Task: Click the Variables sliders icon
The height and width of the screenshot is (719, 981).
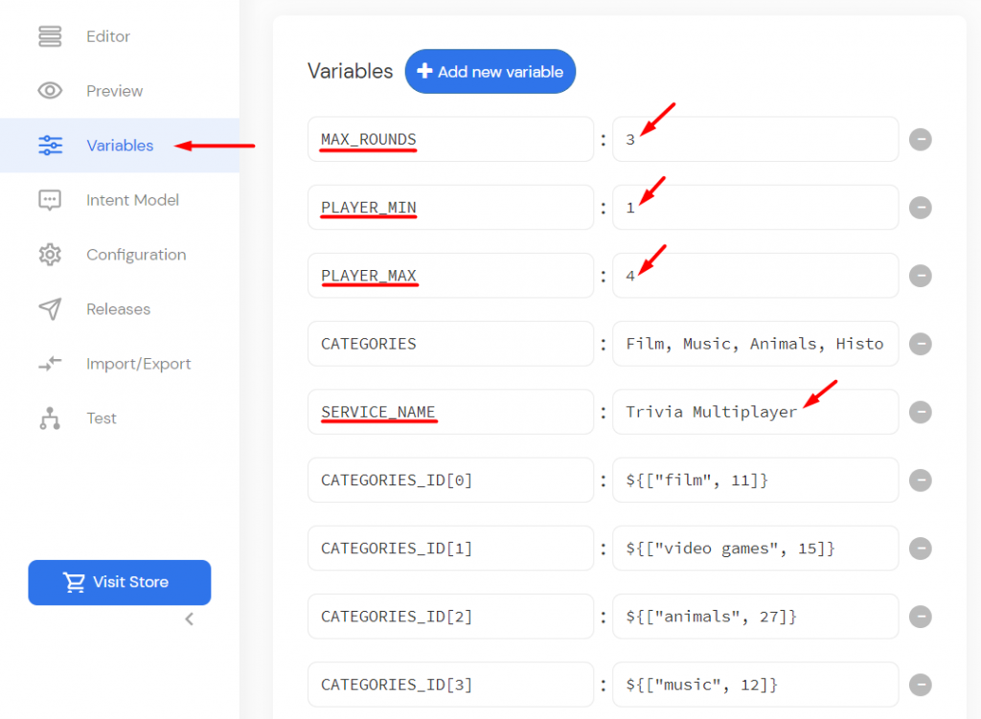Action: pyautogui.click(x=51, y=145)
